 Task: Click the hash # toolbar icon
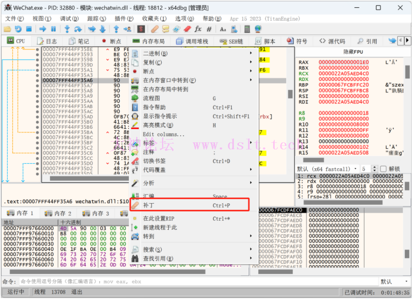(x=209, y=29)
